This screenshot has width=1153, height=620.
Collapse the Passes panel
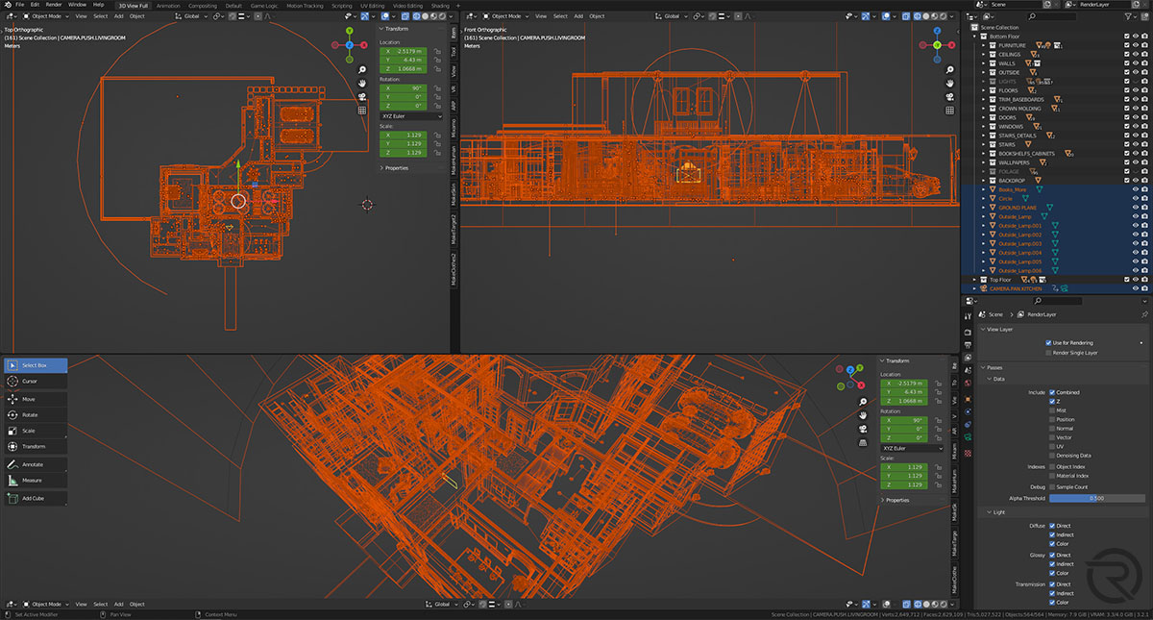click(983, 367)
